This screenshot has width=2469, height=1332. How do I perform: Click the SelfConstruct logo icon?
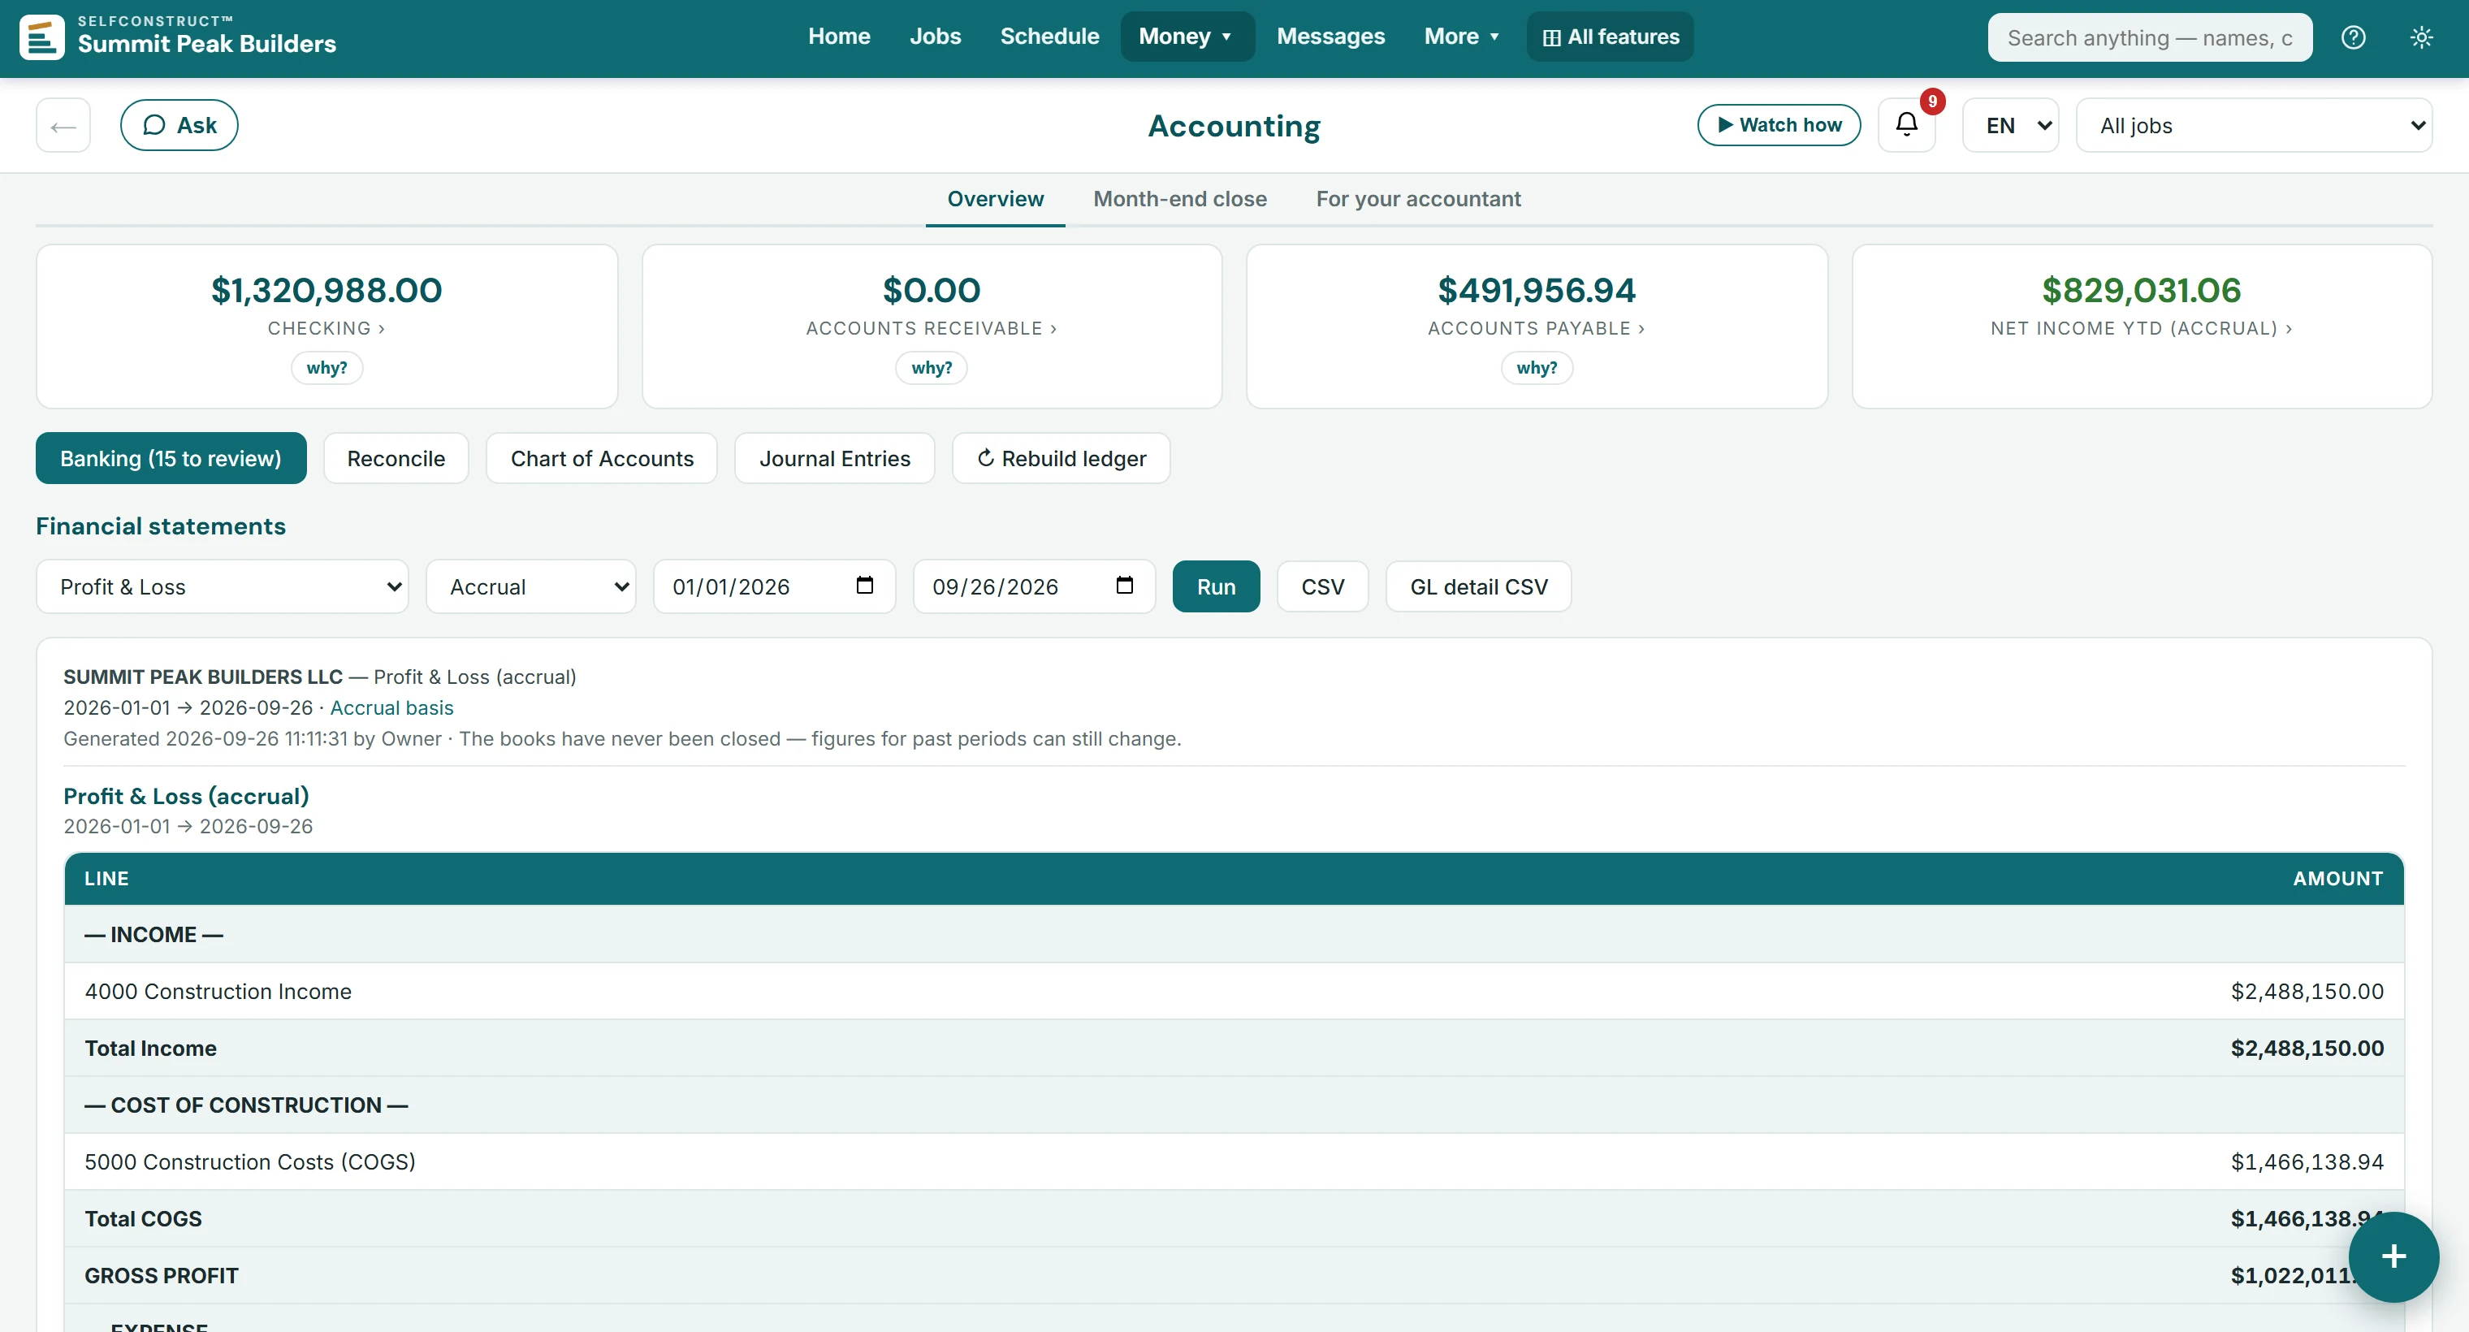(x=42, y=37)
